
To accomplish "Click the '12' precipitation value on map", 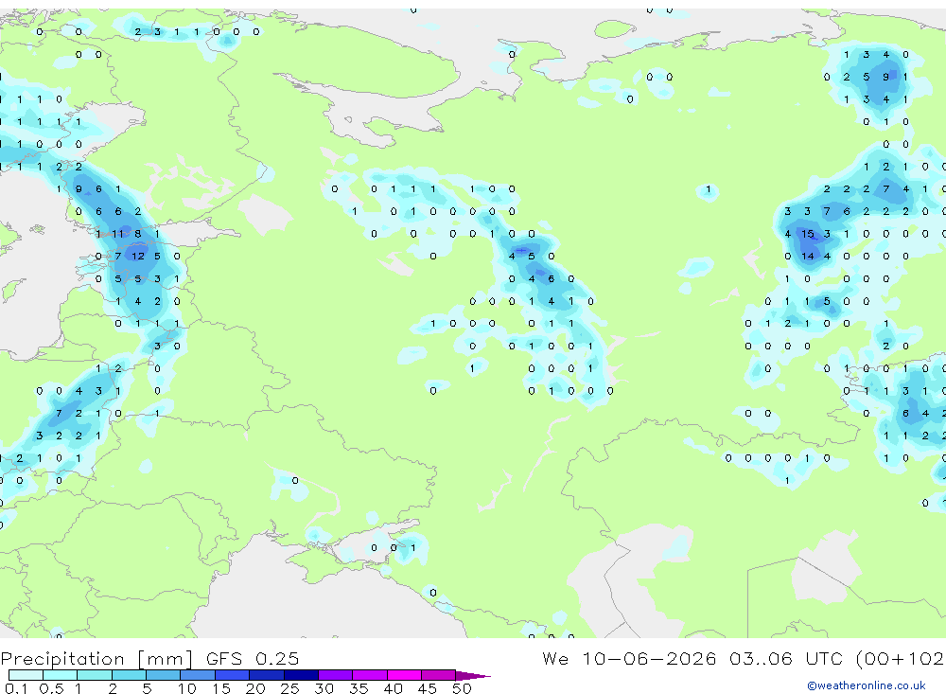I will [138, 256].
